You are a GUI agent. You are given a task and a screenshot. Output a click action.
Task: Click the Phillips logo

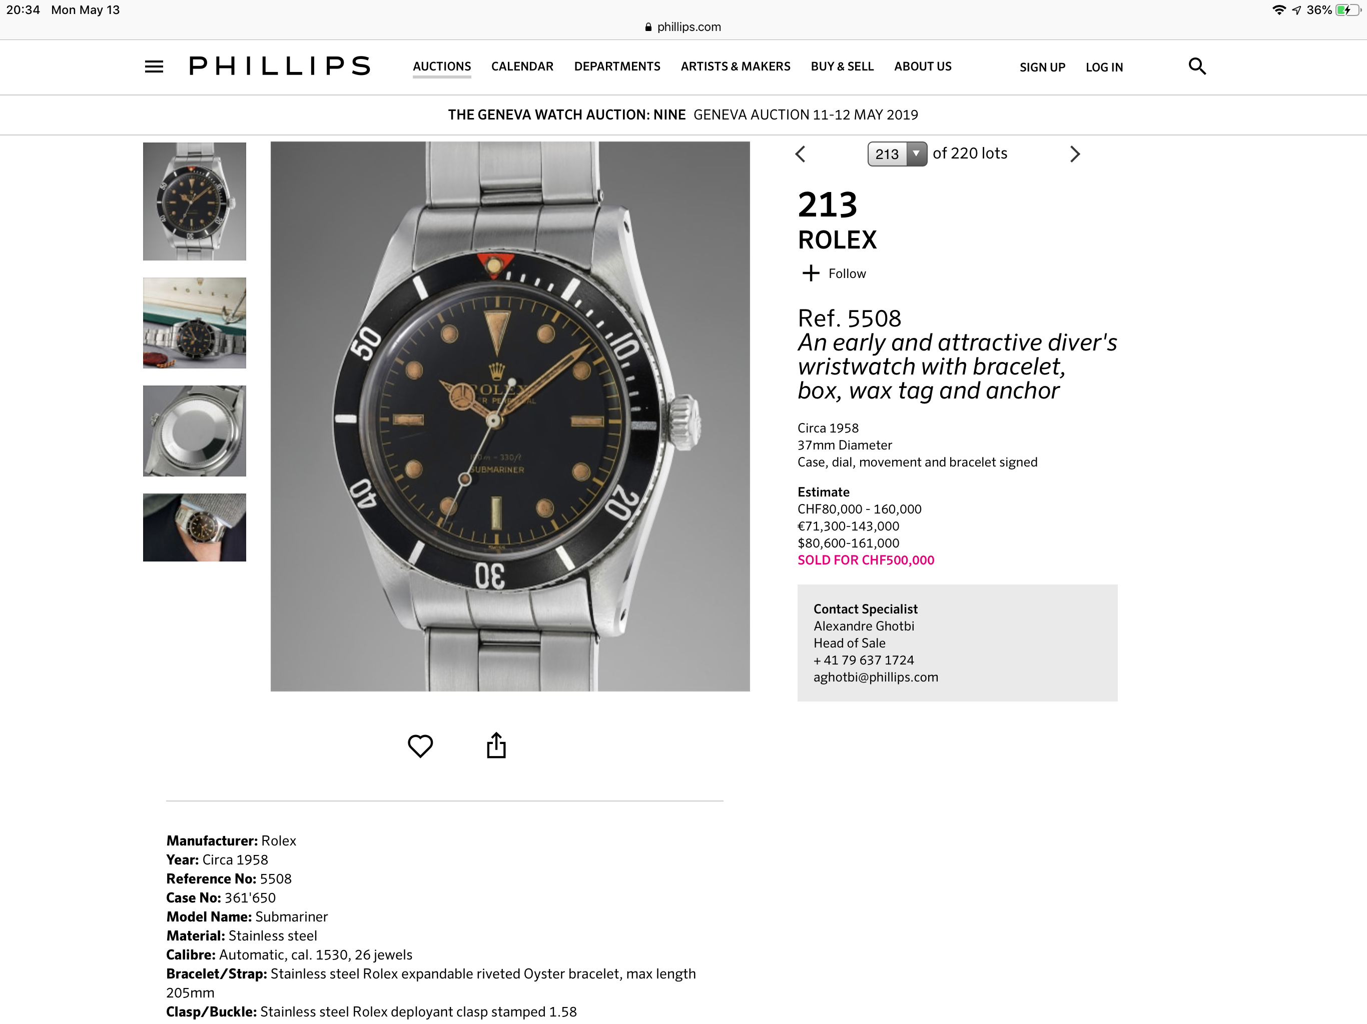tap(279, 65)
